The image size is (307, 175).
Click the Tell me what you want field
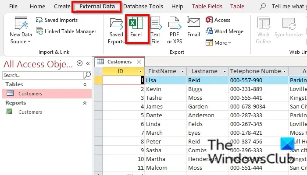click(x=289, y=7)
